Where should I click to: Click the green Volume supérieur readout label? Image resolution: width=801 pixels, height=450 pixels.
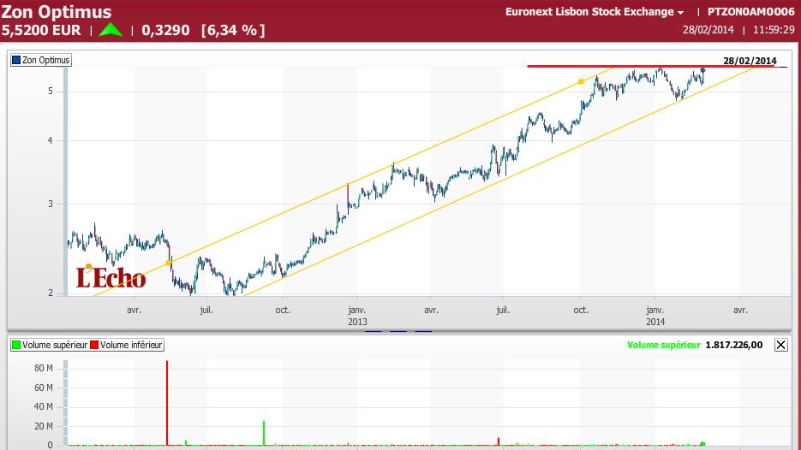(x=664, y=346)
